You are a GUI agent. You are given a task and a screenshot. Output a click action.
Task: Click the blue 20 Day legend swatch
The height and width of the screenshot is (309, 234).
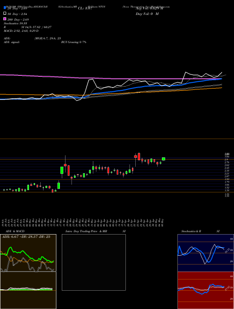[5, 7]
